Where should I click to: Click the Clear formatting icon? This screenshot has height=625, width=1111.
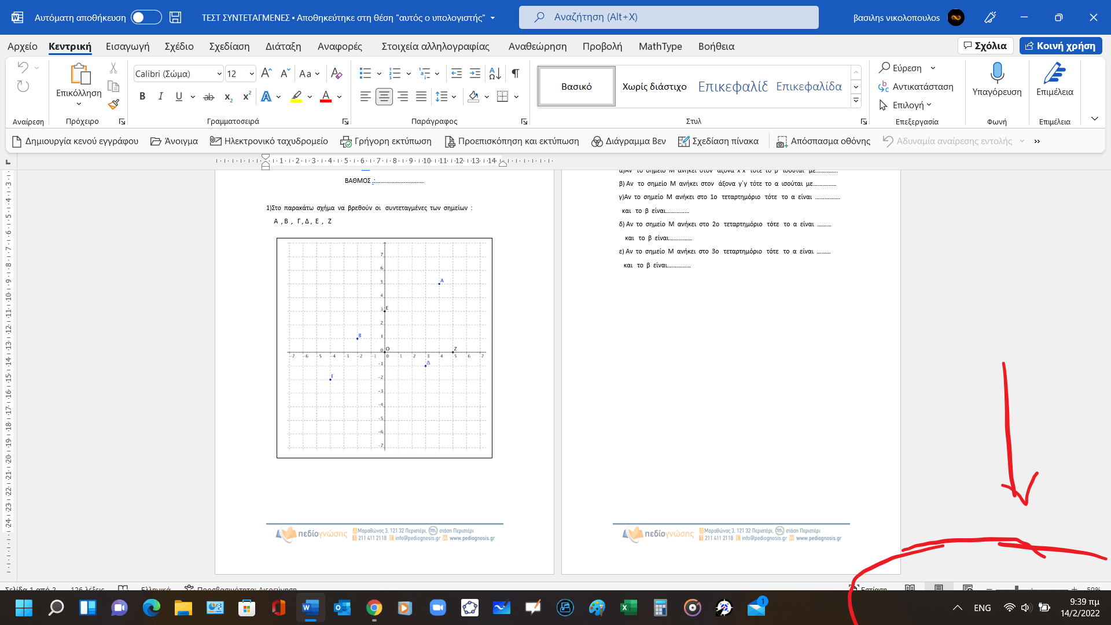coord(336,73)
